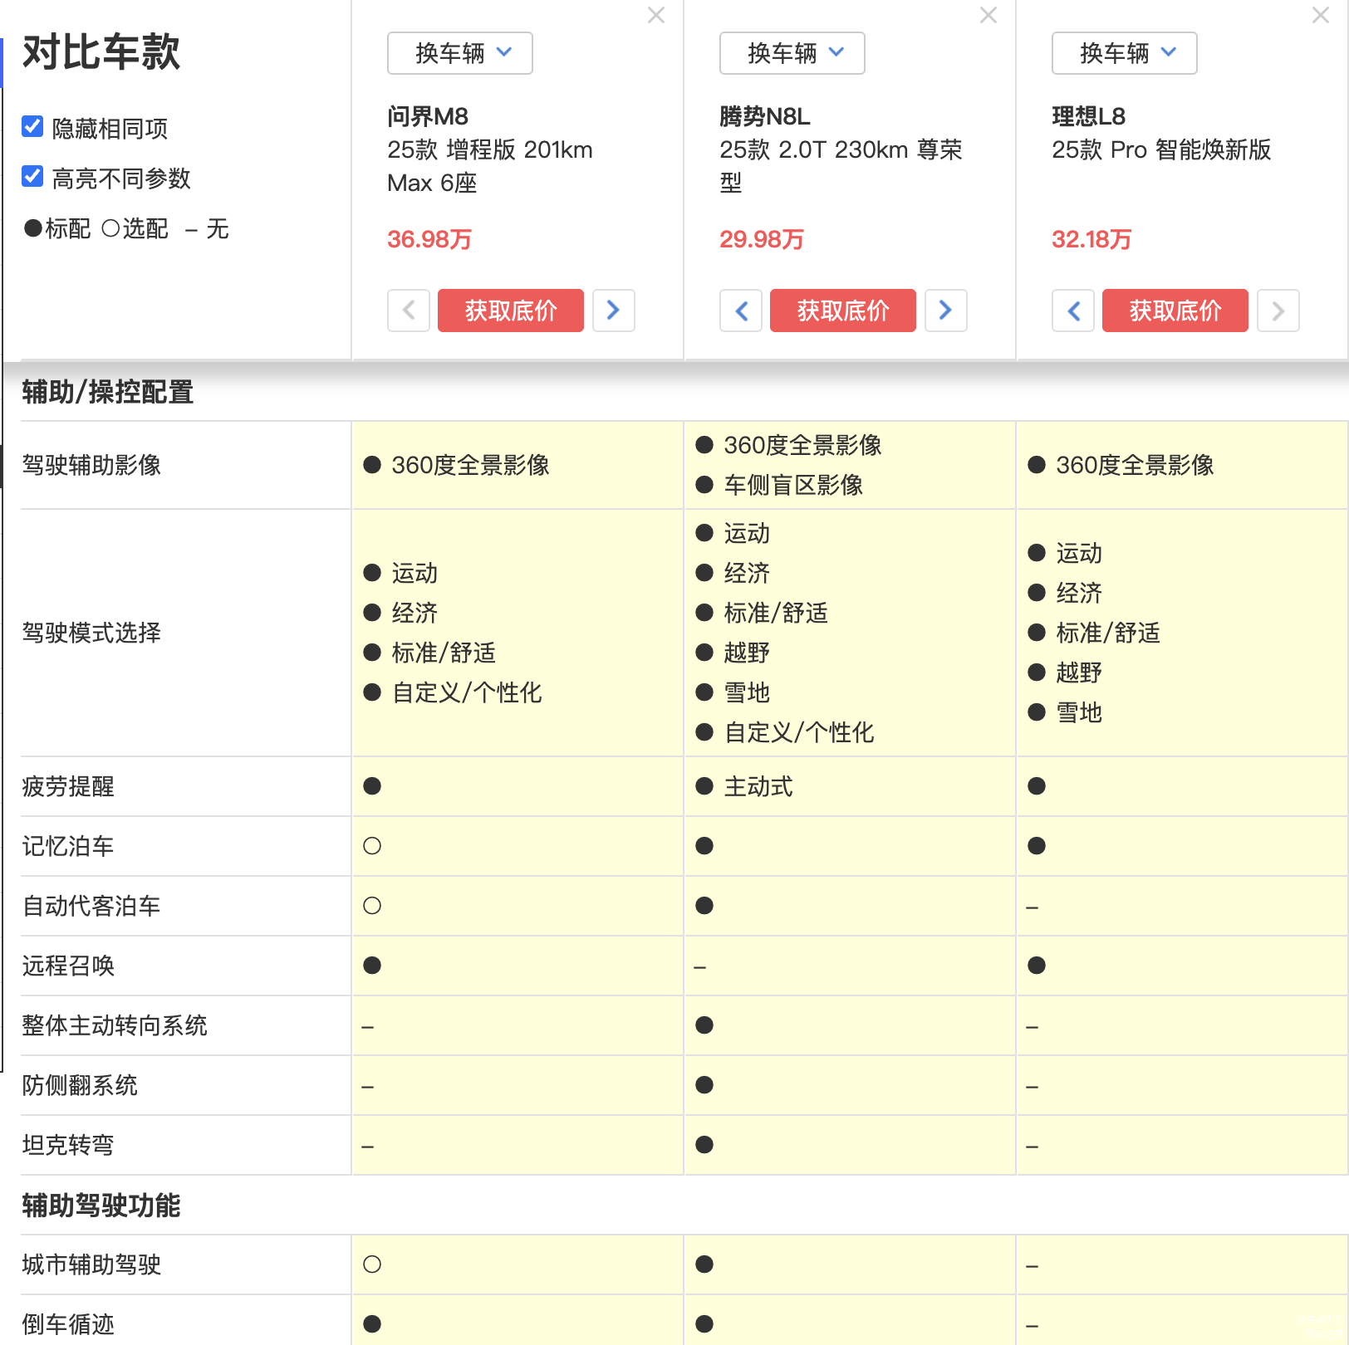1349x1345 pixels.
Task: Click right arrow beside 理想L8 获取底价
Action: (1278, 311)
